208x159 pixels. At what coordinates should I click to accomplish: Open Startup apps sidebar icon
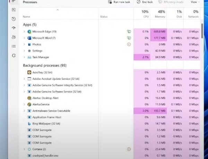point(14,28)
